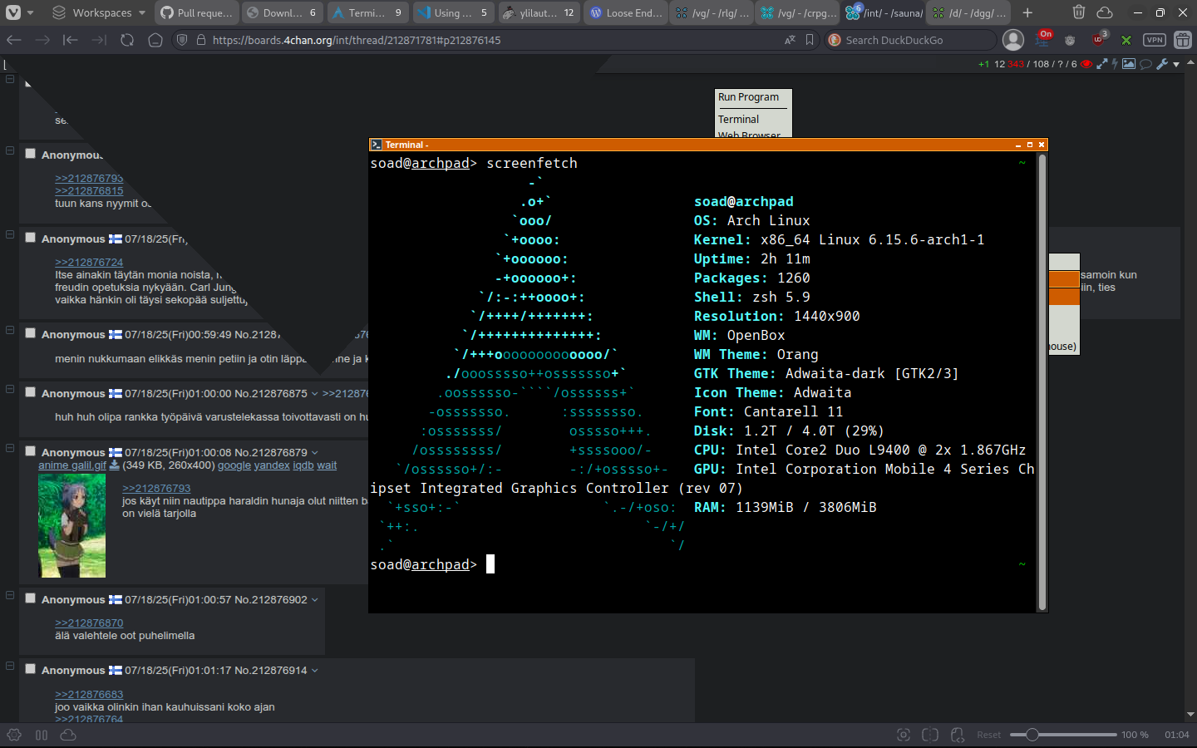Open the 4chan X header dropdown arrow
Viewport: 1197px width, 748px height.
(1176, 64)
